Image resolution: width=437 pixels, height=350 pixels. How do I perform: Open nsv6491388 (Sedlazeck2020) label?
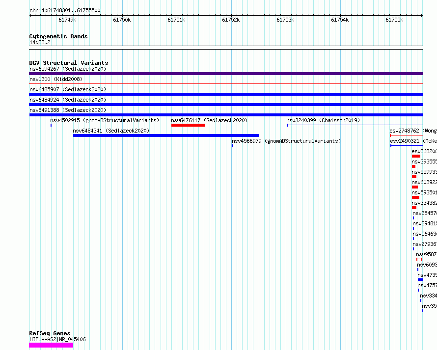click(68, 110)
